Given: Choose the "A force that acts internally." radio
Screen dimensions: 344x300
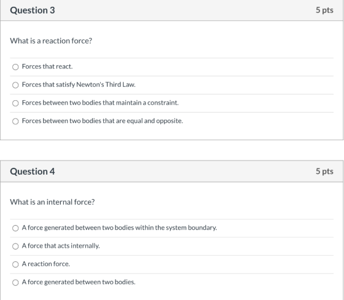Looking at the screenshot, I should coord(15,246).
